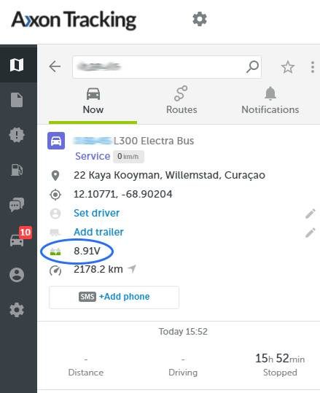The image size is (320, 393).
Task: Edit driver with the pencil icon
Action: pyautogui.click(x=311, y=214)
